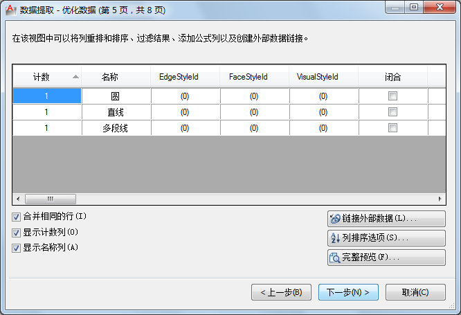
Task: Check the 闭合 box in the 圆 row
Action: 392,96
